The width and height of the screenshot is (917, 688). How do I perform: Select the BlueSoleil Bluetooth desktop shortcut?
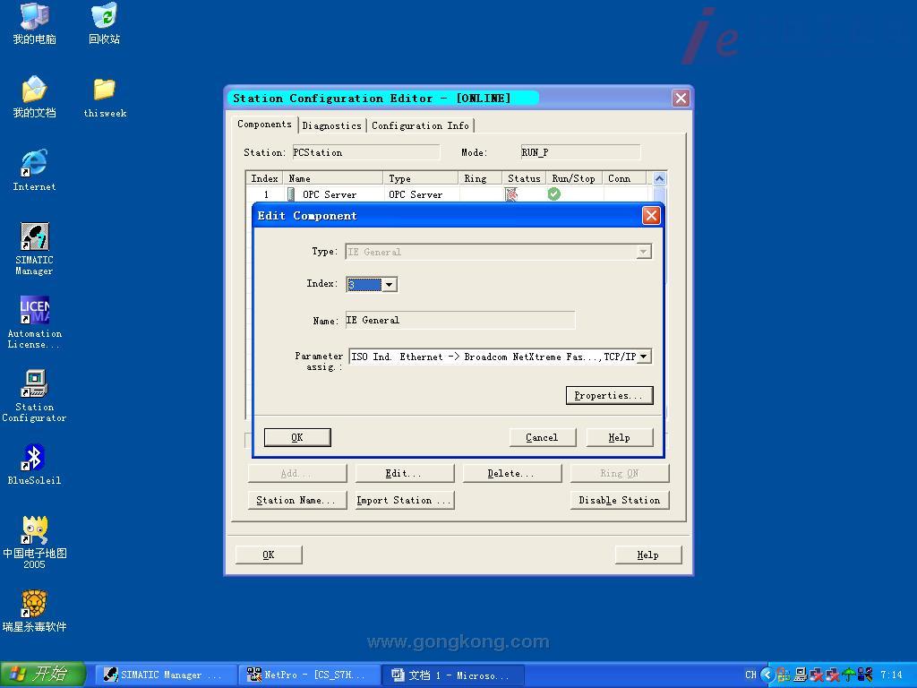35,465
